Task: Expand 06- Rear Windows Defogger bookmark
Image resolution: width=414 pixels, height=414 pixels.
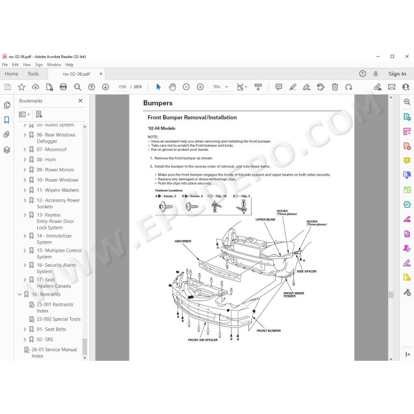Action: point(25,135)
